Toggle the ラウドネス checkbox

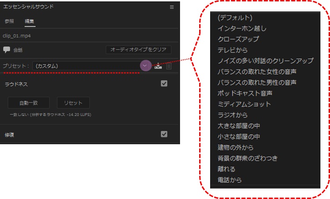164,84
